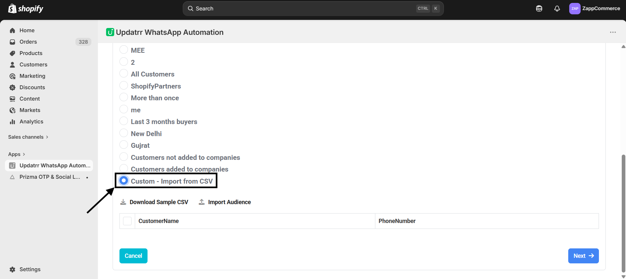This screenshot has width=626, height=279.
Task: Open the Sidekick assistant icon
Action: [539, 9]
